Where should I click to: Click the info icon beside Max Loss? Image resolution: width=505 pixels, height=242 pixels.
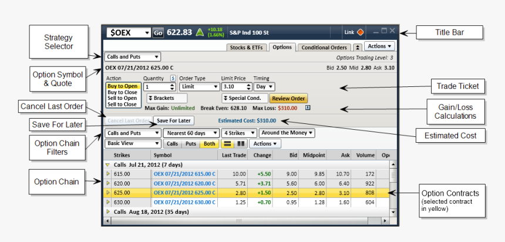[x=308, y=107]
